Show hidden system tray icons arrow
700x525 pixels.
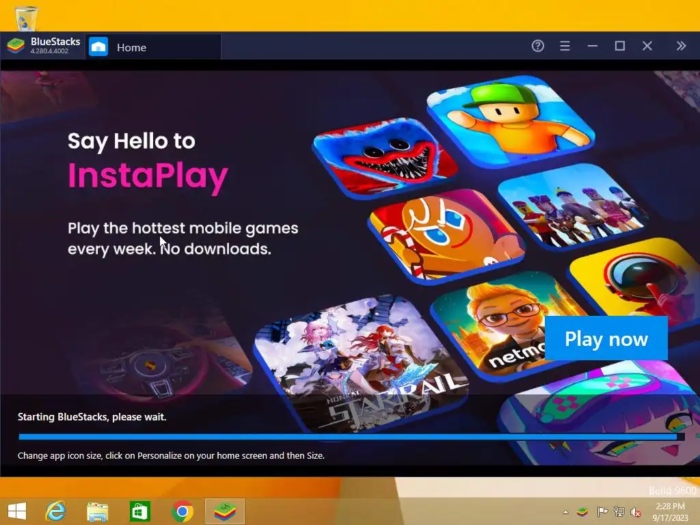click(x=565, y=512)
